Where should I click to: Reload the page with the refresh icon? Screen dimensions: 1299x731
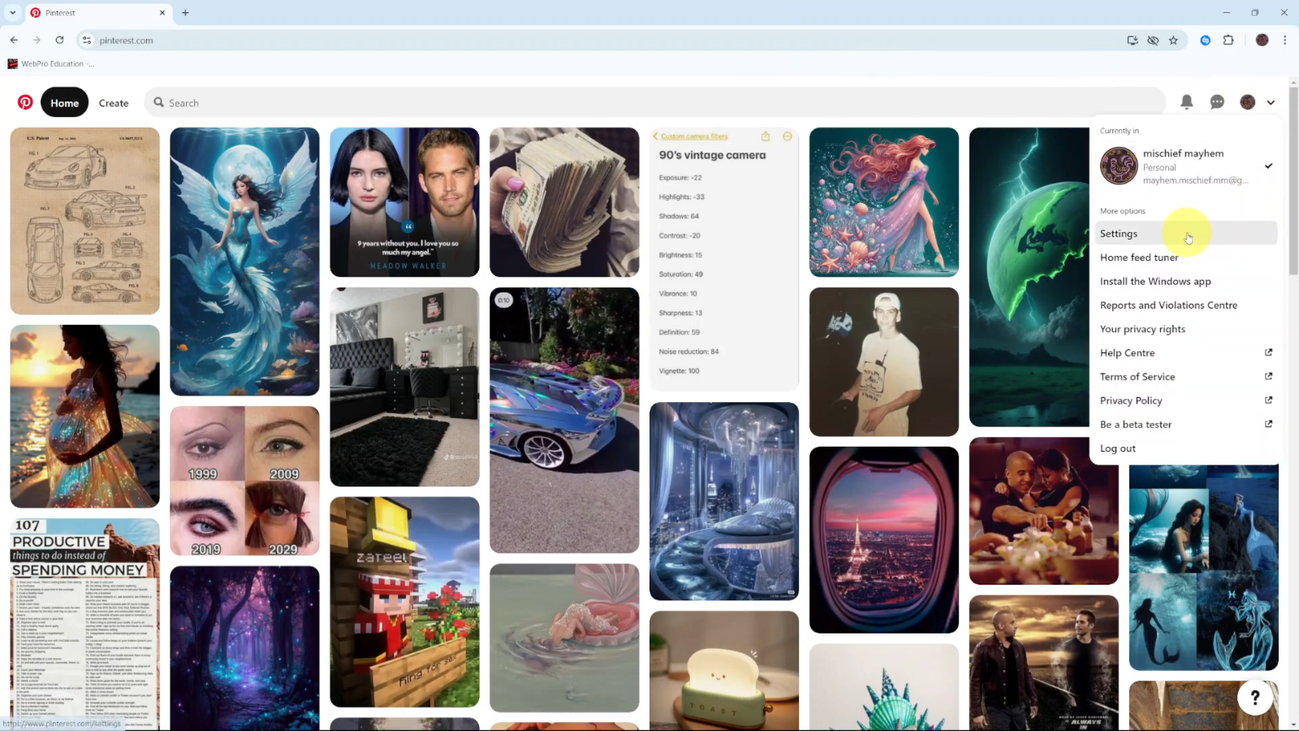(59, 40)
